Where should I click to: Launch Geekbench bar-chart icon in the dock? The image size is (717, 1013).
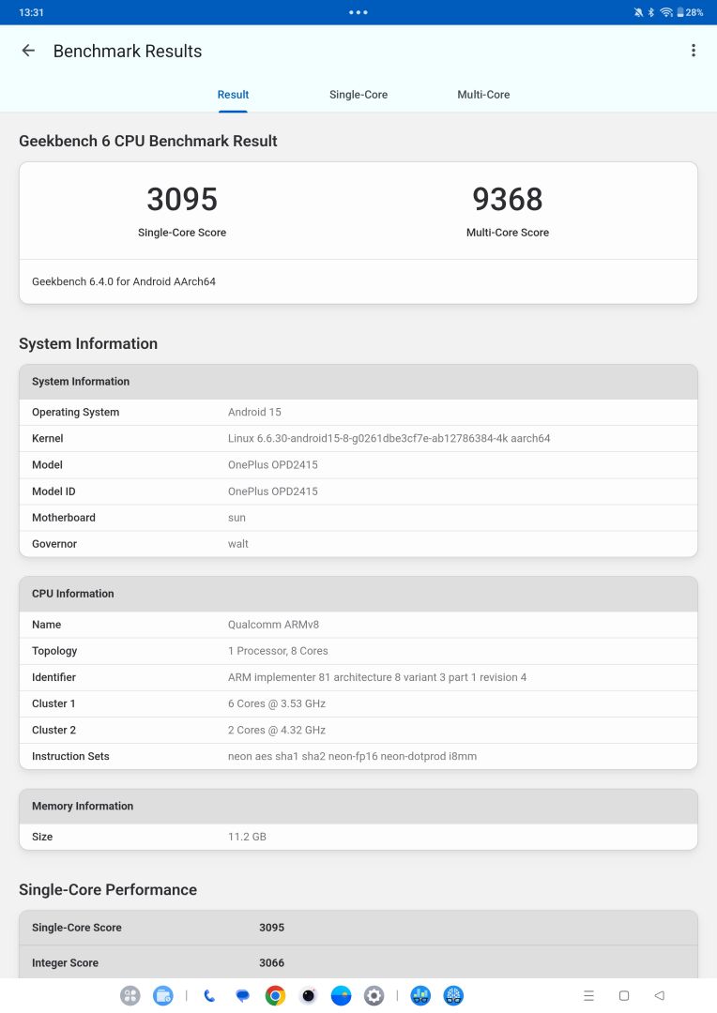point(420,995)
